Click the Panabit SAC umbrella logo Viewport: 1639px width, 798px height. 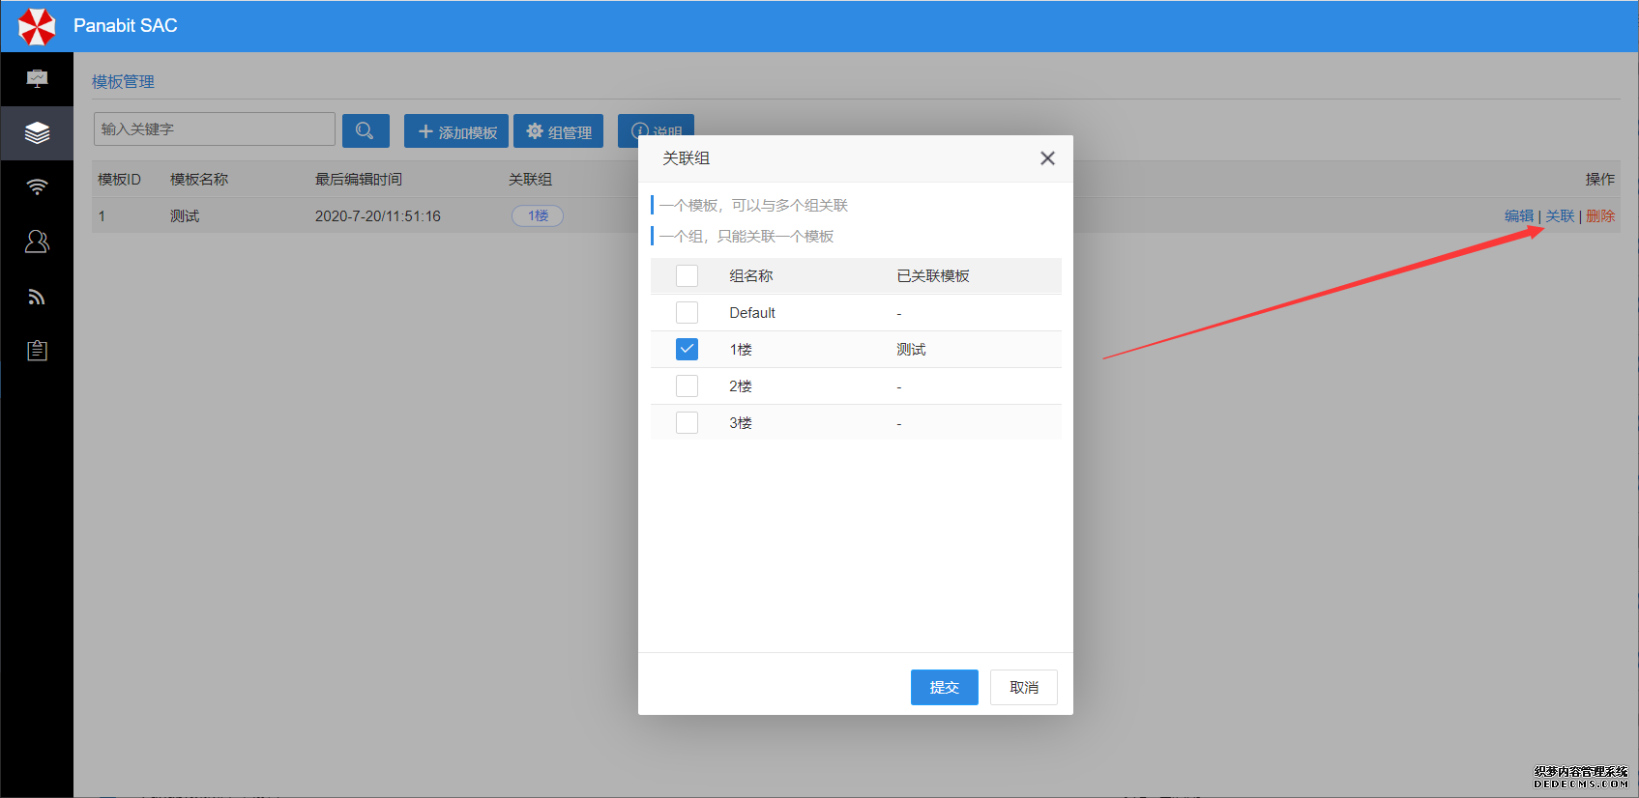(37, 26)
